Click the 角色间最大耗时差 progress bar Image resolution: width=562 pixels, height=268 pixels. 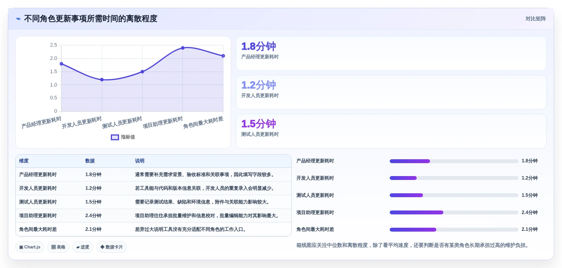(x=454, y=230)
